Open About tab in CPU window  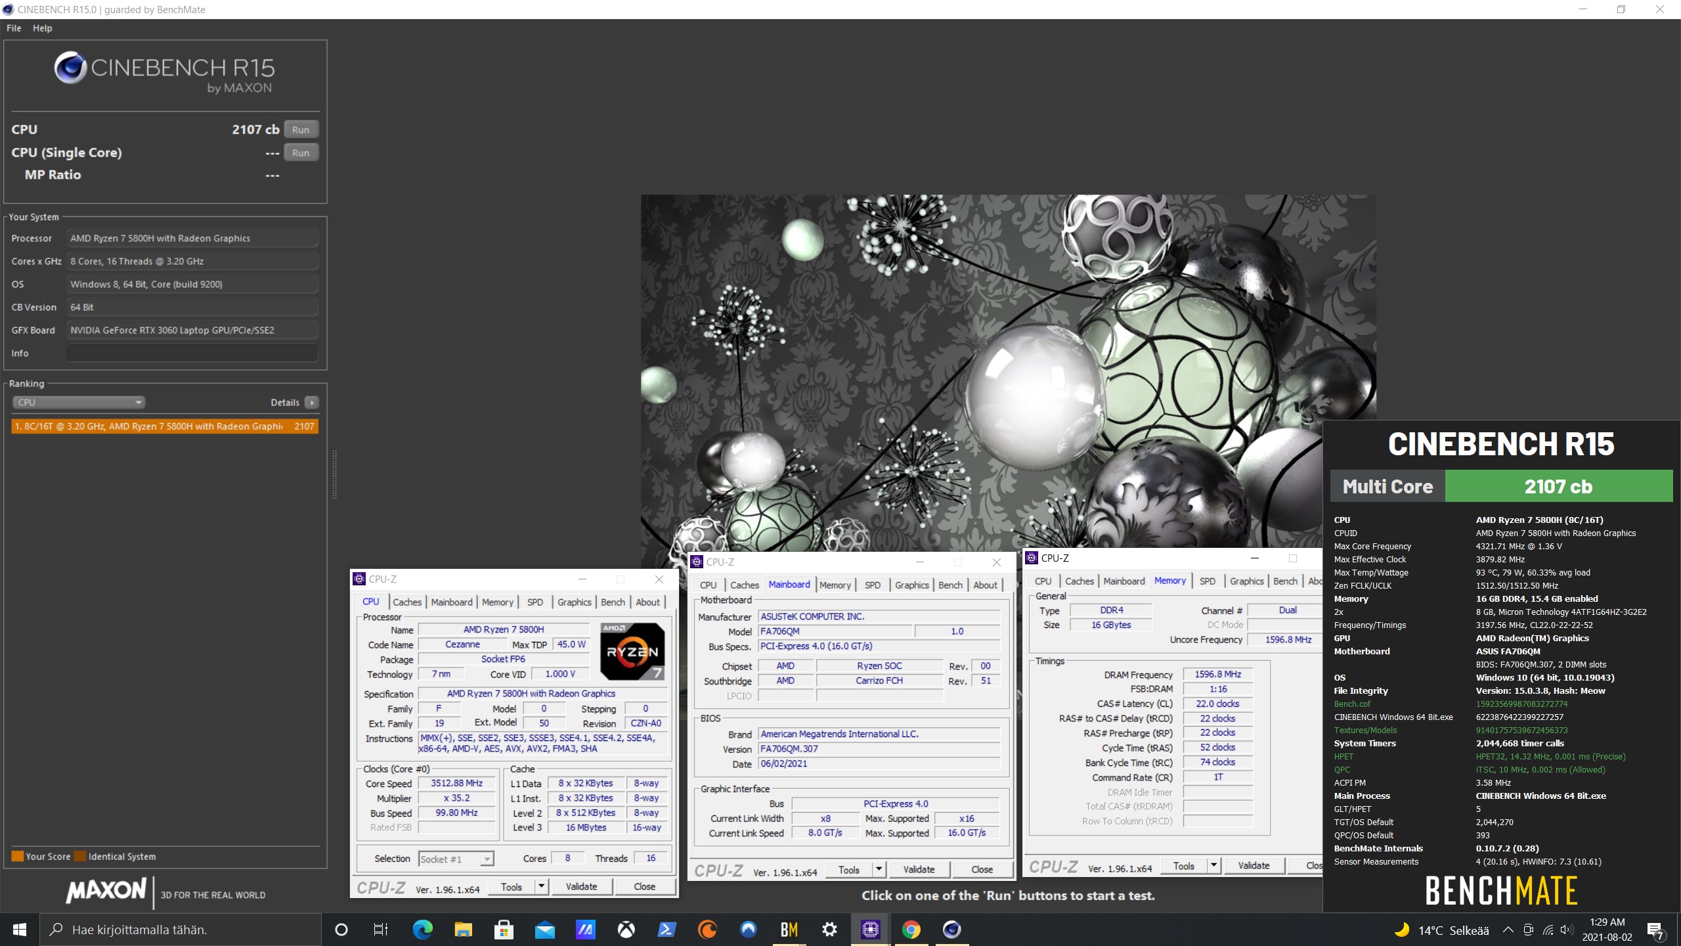(647, 602)
